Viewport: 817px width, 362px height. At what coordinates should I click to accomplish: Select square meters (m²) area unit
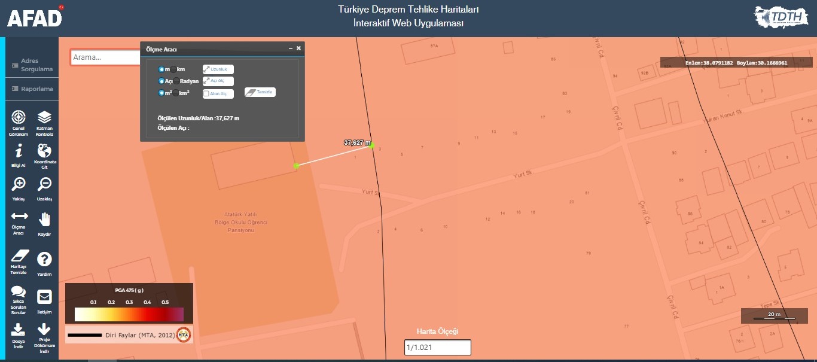[161, 93]
